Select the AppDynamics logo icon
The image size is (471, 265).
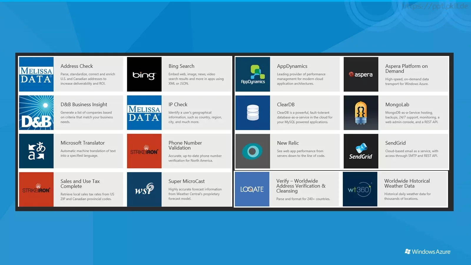253,74
